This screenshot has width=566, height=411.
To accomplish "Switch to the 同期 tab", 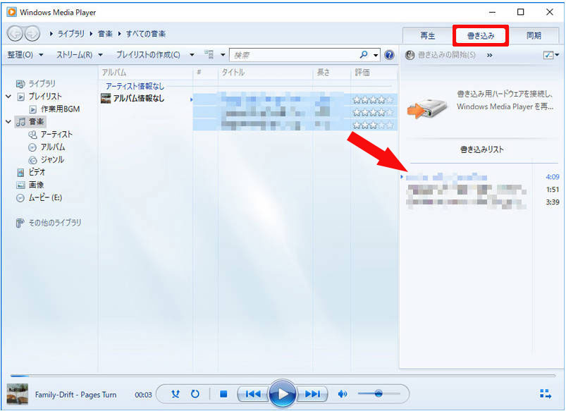I will [x=534, y=35].
